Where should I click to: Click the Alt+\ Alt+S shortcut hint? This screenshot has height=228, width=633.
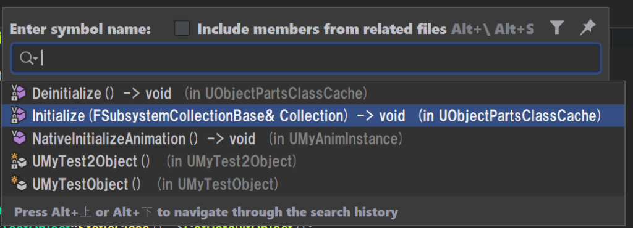point(493,29)
